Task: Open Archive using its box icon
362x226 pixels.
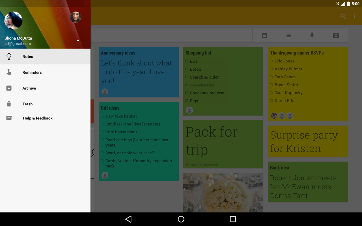Action: pos(9,88)
